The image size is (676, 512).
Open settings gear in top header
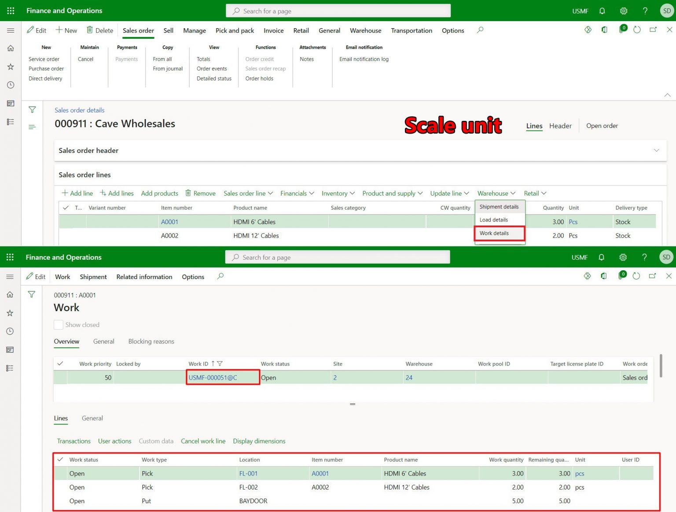(624, 11)
